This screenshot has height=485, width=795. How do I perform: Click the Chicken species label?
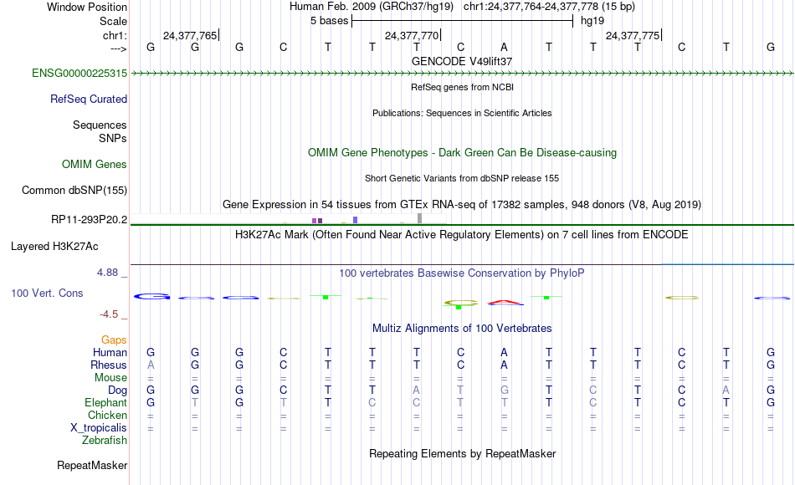(x=107, y=415)
